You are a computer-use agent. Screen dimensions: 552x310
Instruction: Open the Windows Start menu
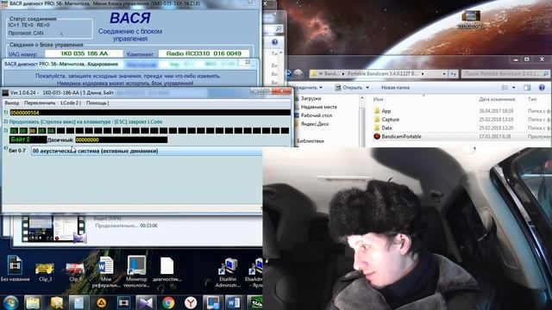[11, 302]
